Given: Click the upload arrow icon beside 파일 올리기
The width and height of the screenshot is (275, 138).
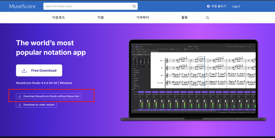Looking at the screenshot, I should coord(208,6).
